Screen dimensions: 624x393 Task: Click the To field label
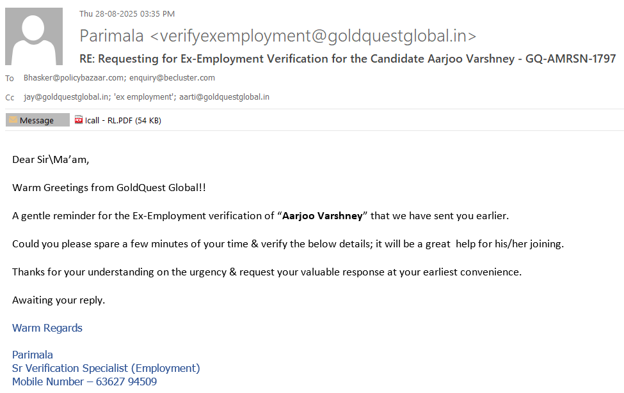pos(10,79)
